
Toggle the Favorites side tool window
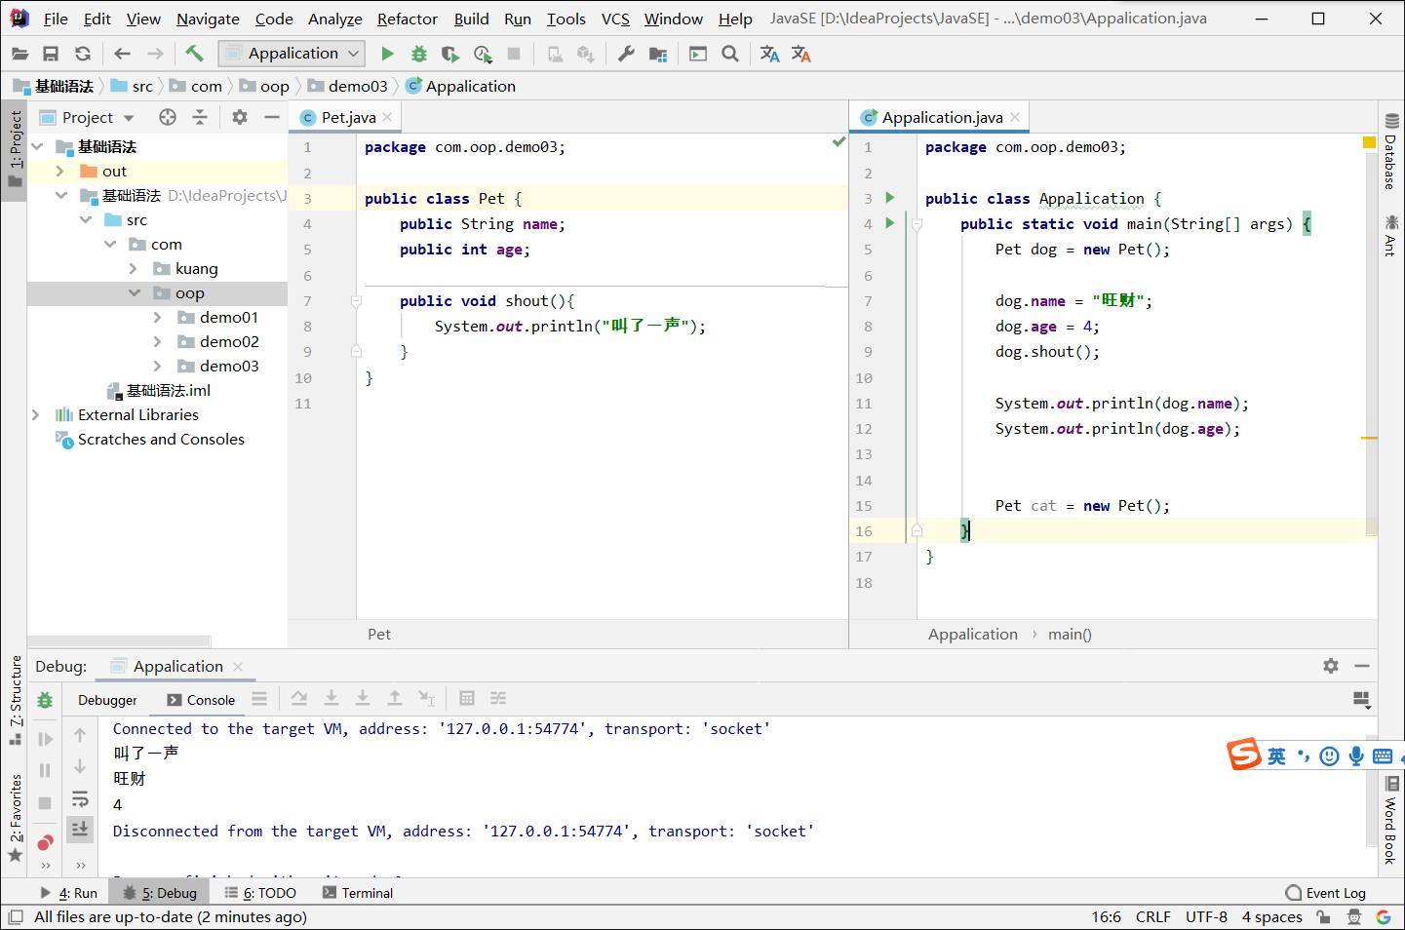point(16,817)
